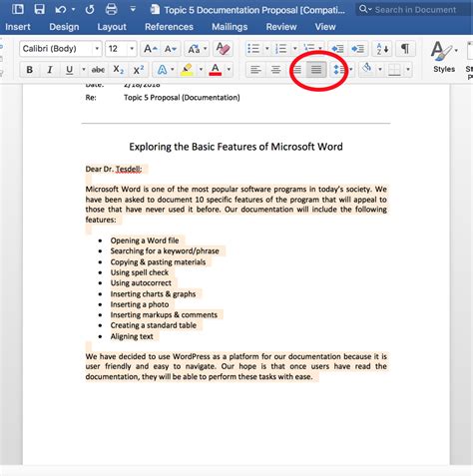
Task: Apply red font color
Action: (x=216, y=70)
